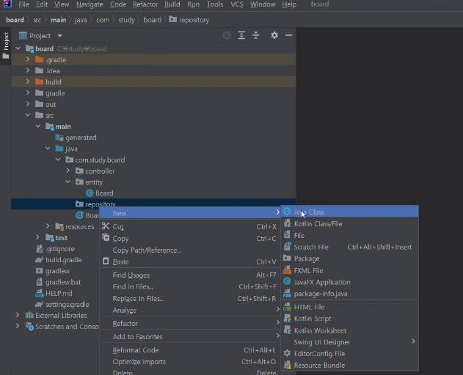The height and width of the screenshot is (375, 463).
Task: Click the locate/select opened file icon
Action: pyautogui.click(x=227, y=35)
